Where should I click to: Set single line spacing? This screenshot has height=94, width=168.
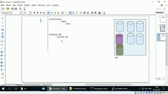point(70,13)
